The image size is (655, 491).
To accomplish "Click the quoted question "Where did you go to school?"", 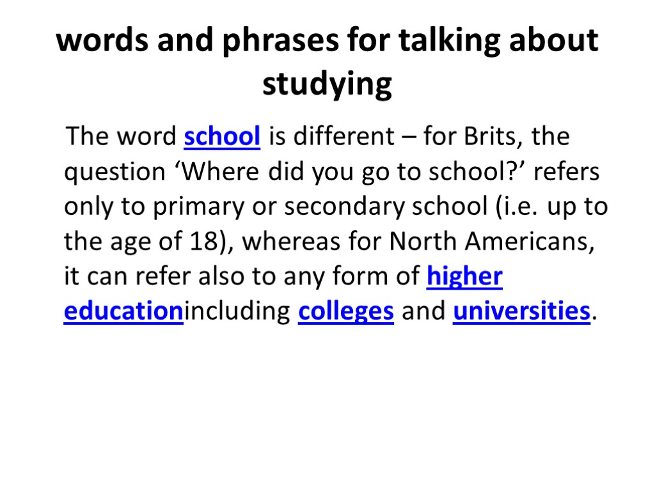I will 351,172.
